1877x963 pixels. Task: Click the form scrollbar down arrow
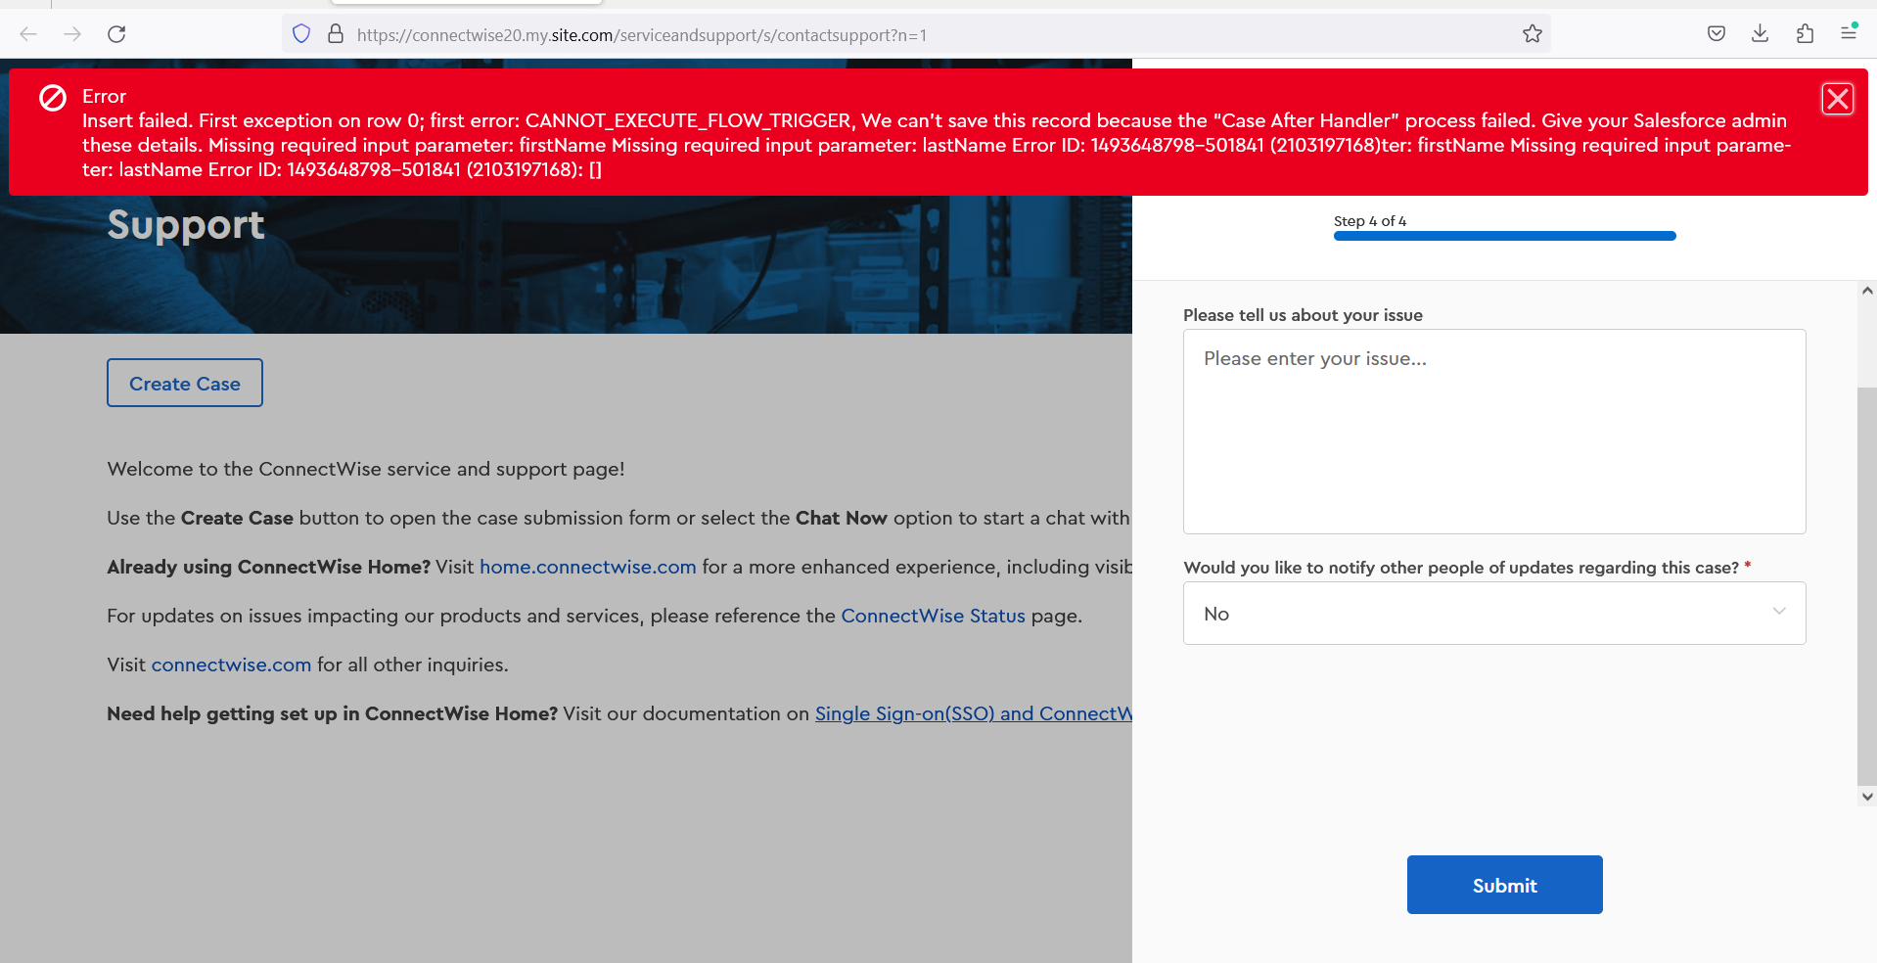pos(1867,797)
